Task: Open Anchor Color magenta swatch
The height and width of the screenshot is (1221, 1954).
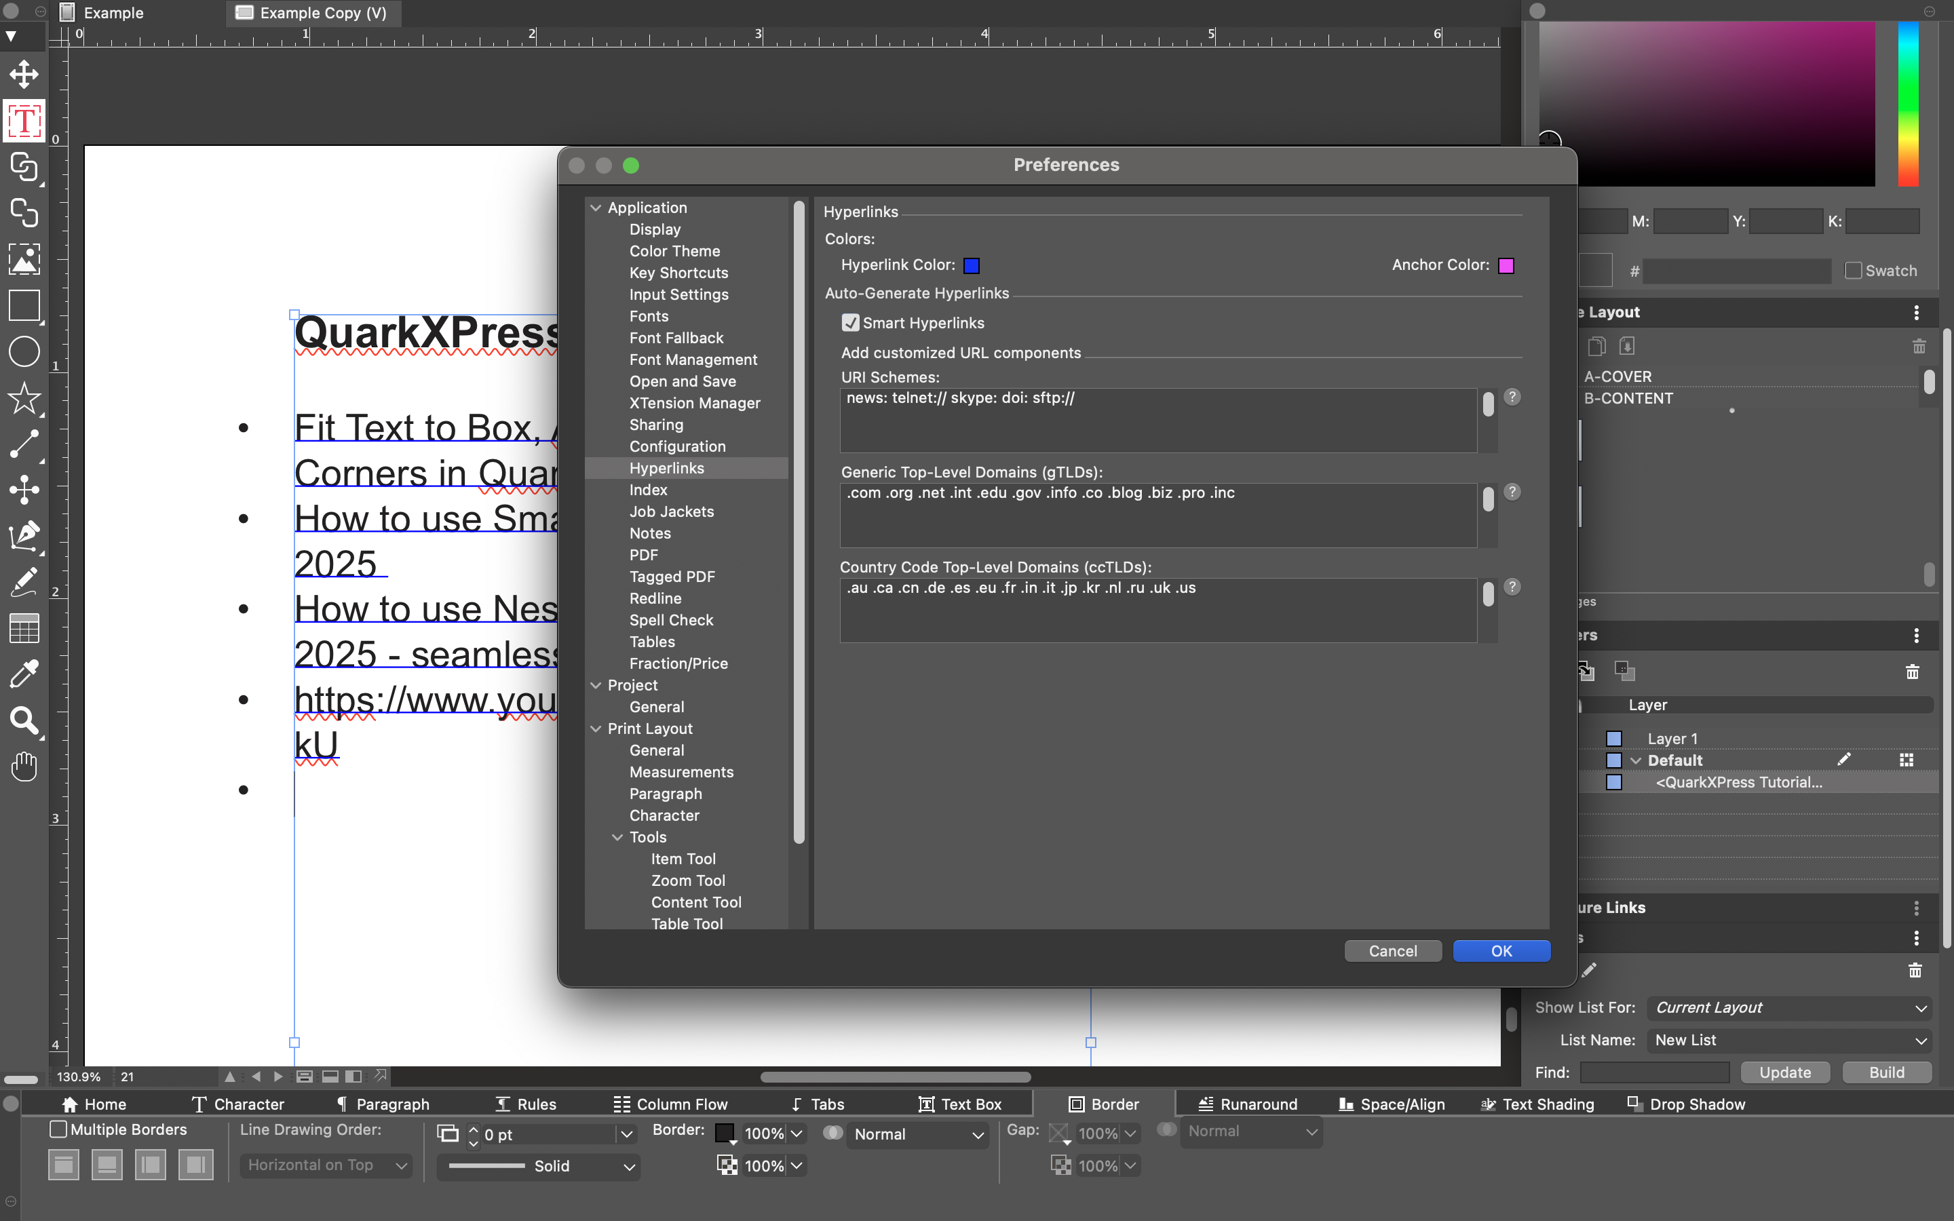Action: tap(1506, 266)
